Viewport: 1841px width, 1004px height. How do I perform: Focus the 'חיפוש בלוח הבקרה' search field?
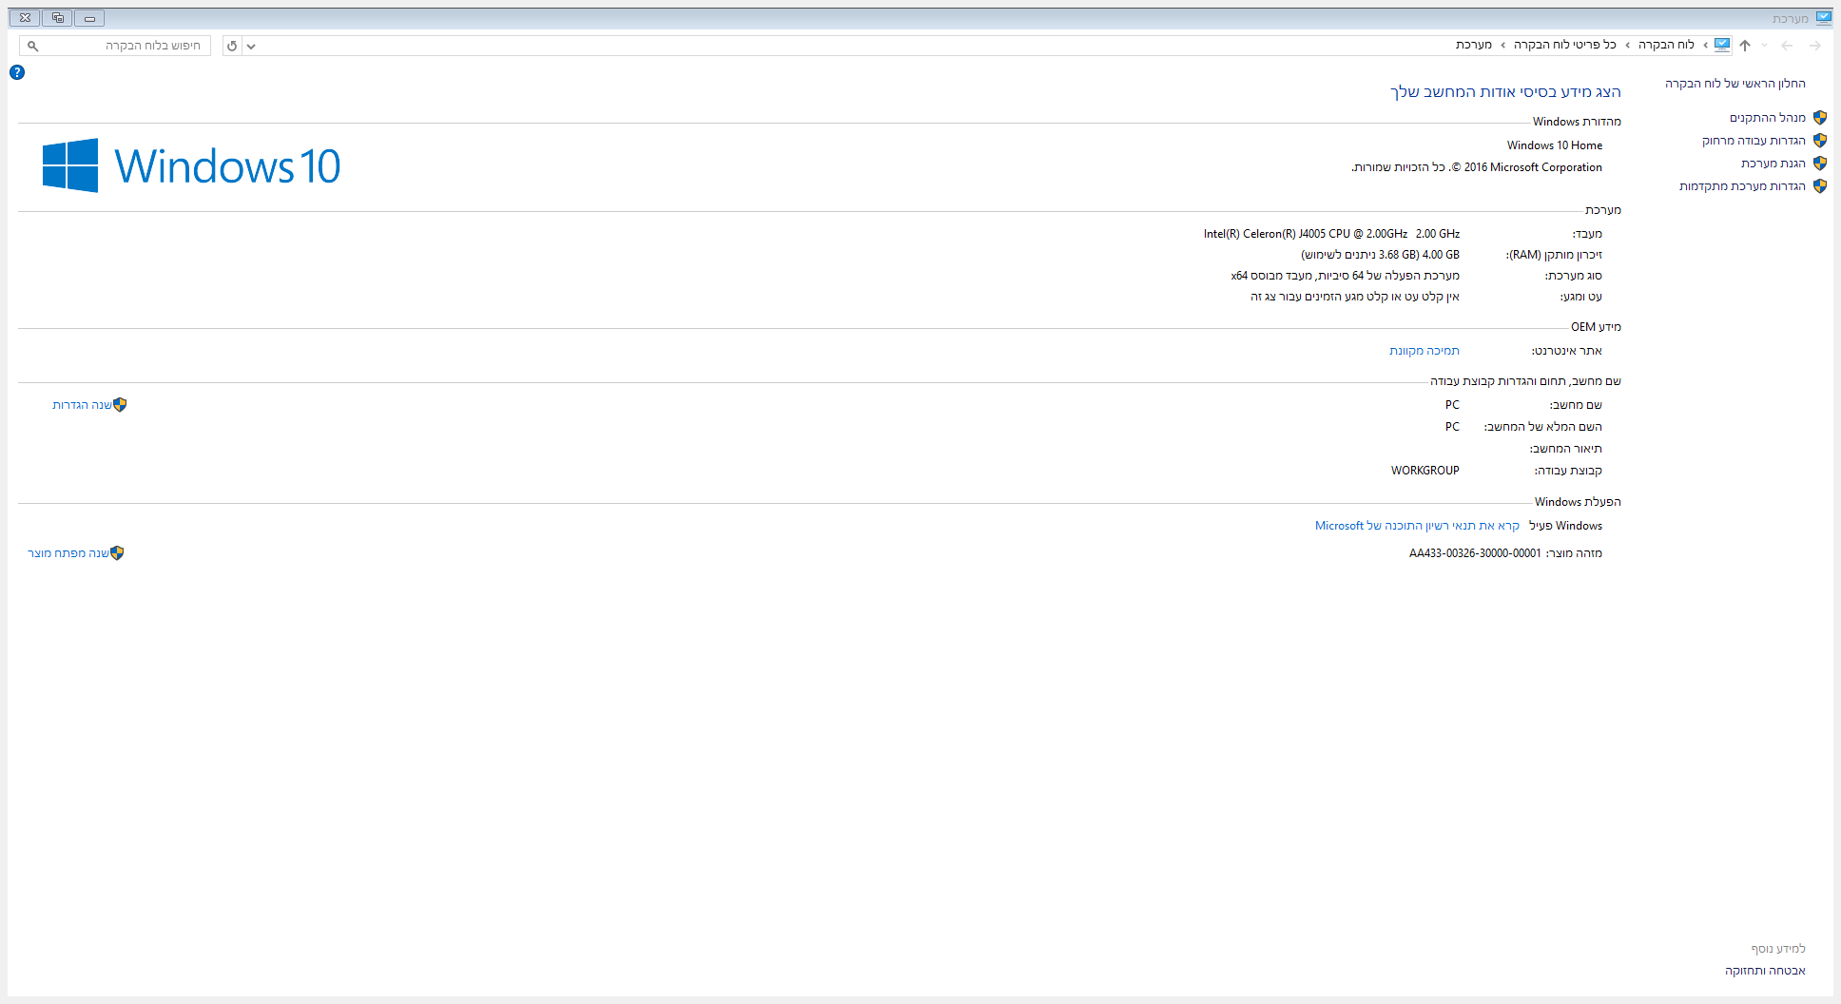click(115, 46)
